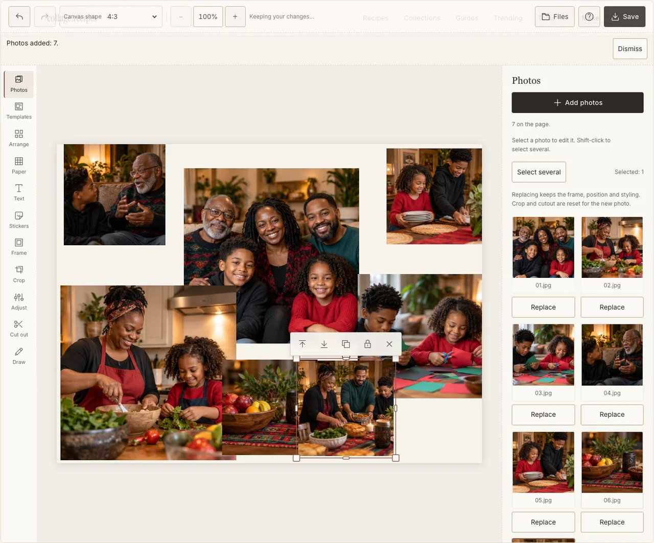Image resolution: width=654 pixels, height=543 pixels.
Task: Replace photo 05.jpg
Action: (543, 522)
